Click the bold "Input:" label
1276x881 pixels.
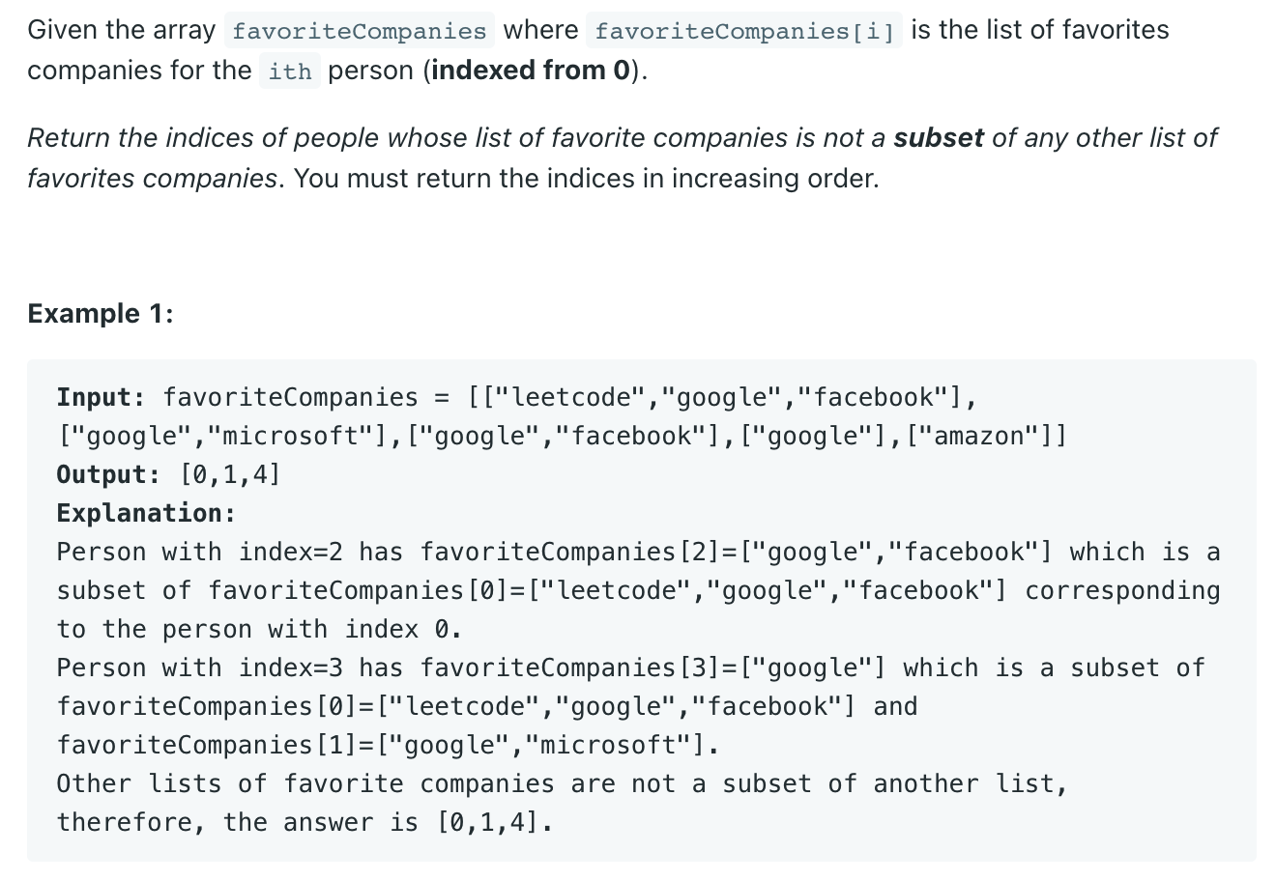(x=101, y=397)
